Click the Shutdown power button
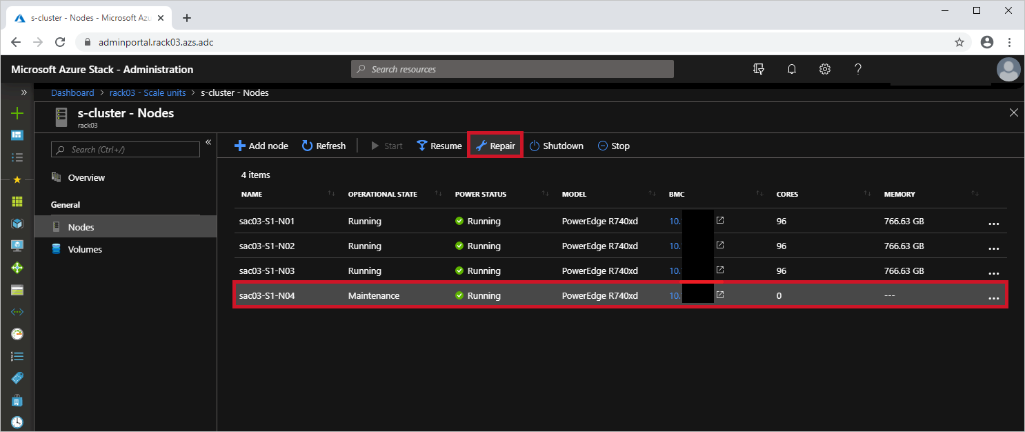This screenshot has width=1025, height=432. click(x=556, y=146)
